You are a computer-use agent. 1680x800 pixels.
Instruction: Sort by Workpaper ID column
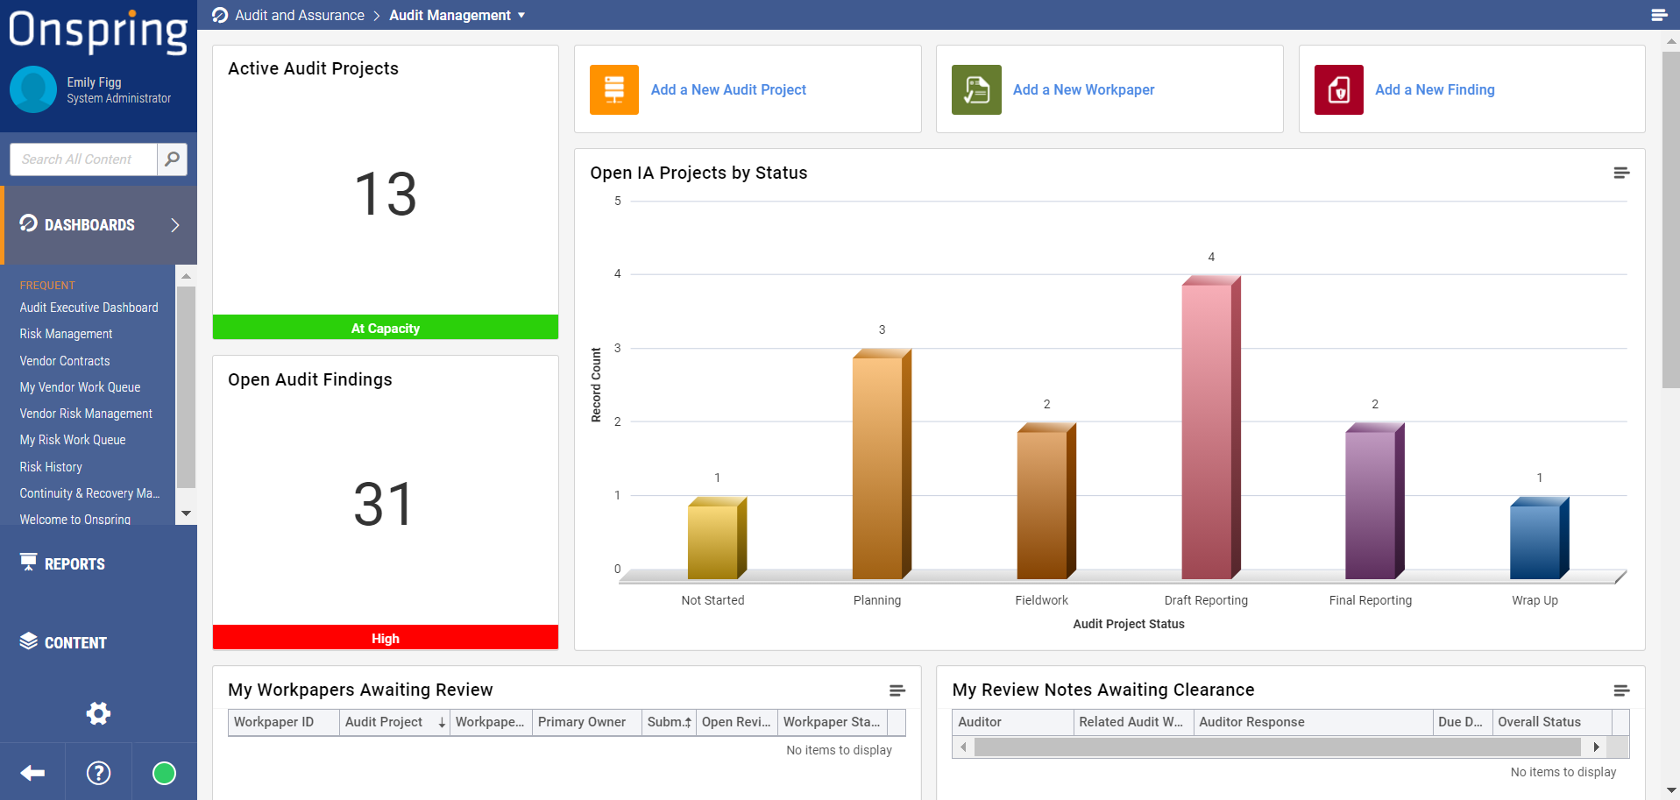pyautogui.click(x=284, y=722)
